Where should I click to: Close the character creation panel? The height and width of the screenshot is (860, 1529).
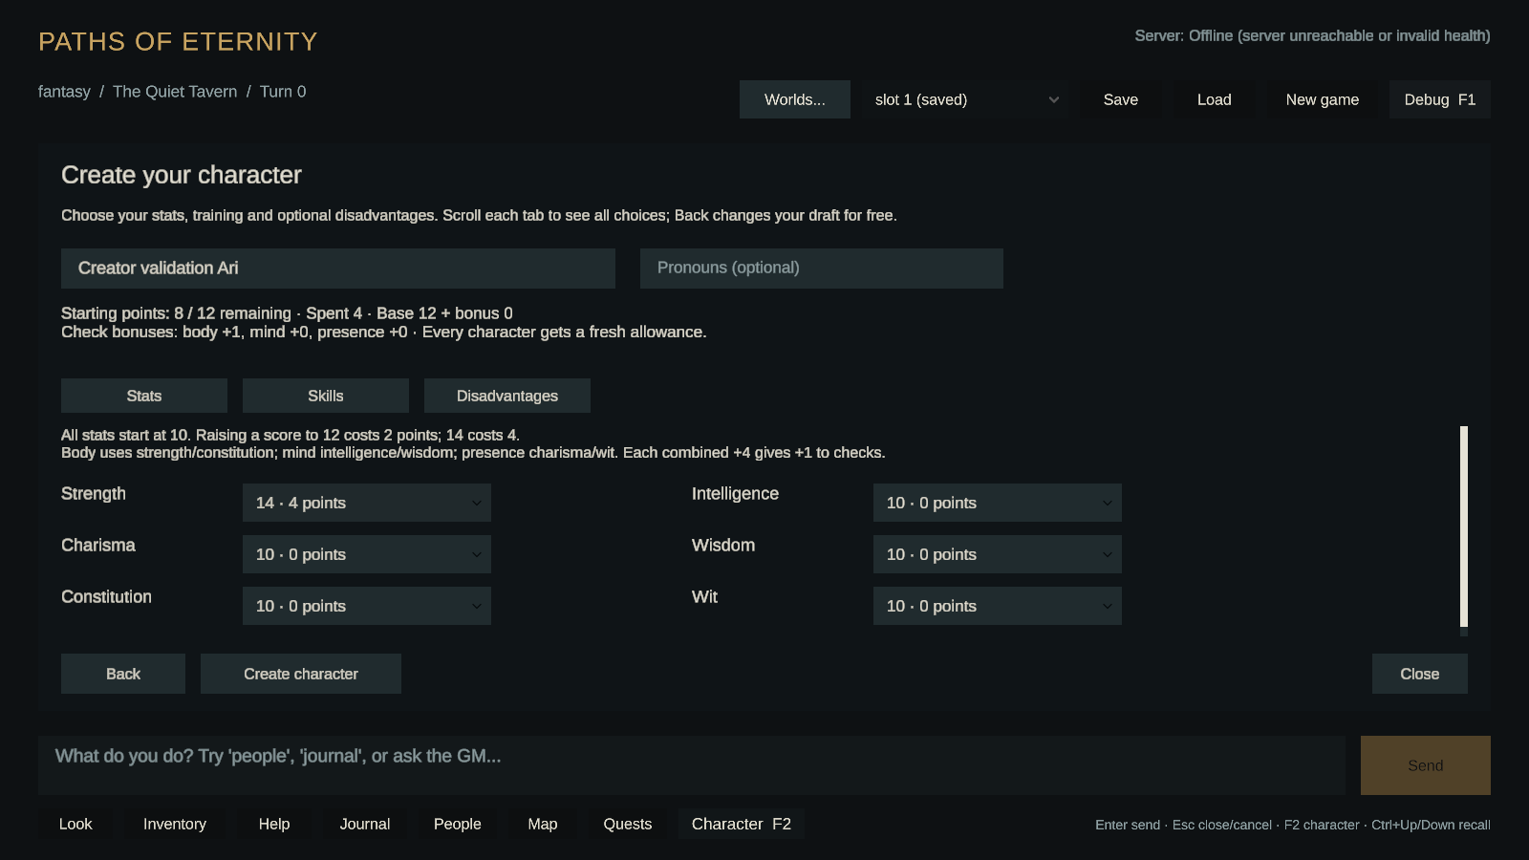coord(1420,674)
